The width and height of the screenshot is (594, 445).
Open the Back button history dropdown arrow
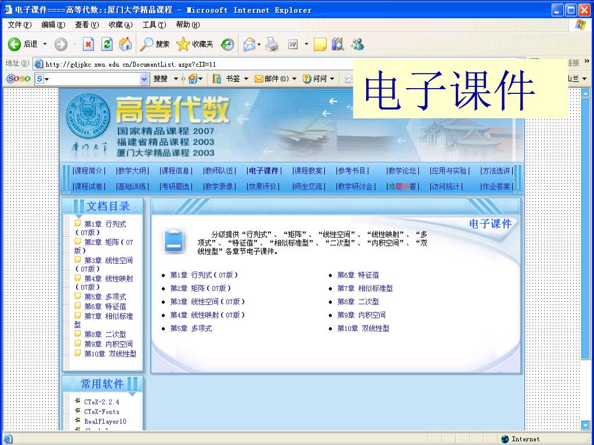[45, 44]
